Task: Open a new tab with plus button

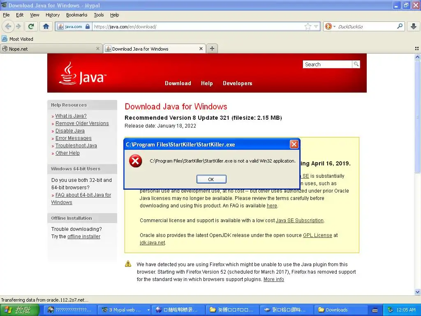Action: [x=212, y=49]
